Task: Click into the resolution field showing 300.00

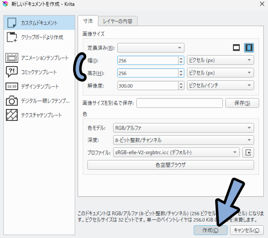Action: [148, 86]
